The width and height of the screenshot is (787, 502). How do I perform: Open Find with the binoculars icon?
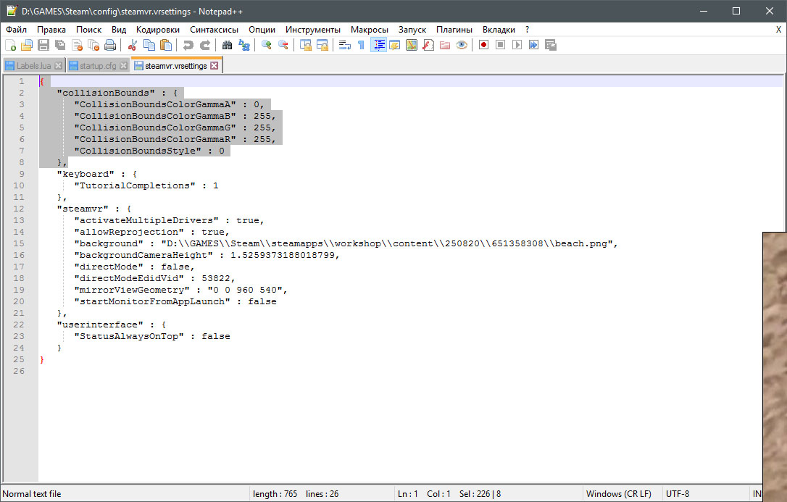click(x=228, y=45)
